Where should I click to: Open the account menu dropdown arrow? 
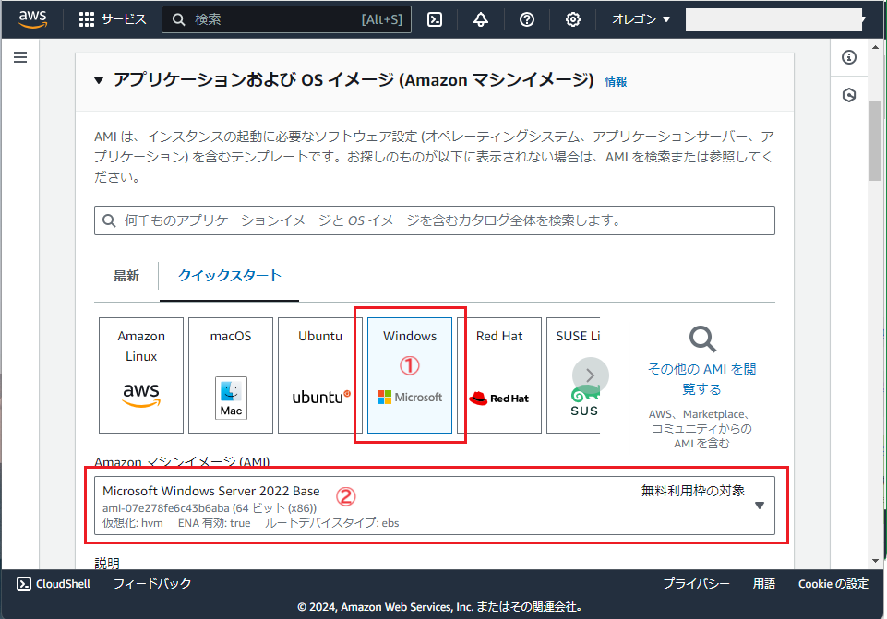[863, 19]
